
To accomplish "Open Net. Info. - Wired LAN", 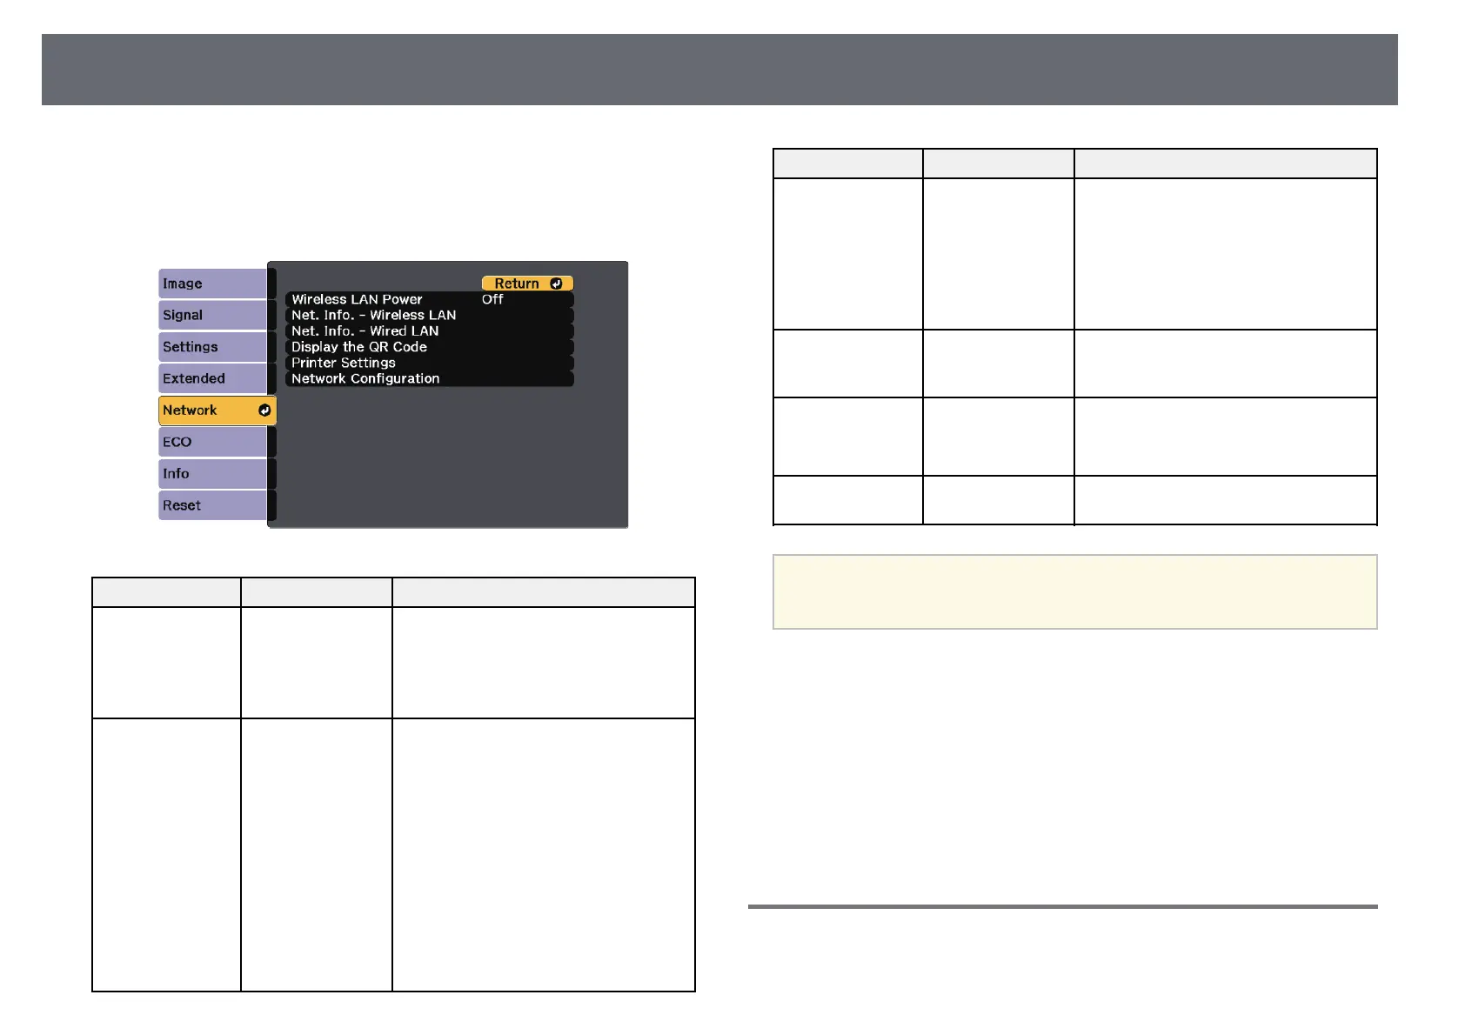I will point(430,331).
